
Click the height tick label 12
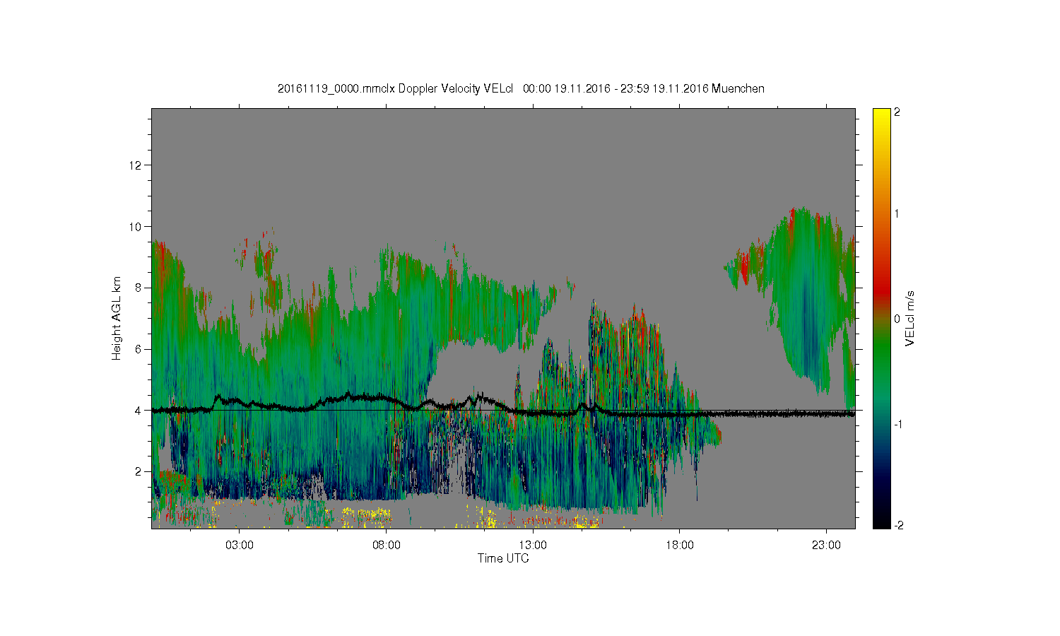136,165
